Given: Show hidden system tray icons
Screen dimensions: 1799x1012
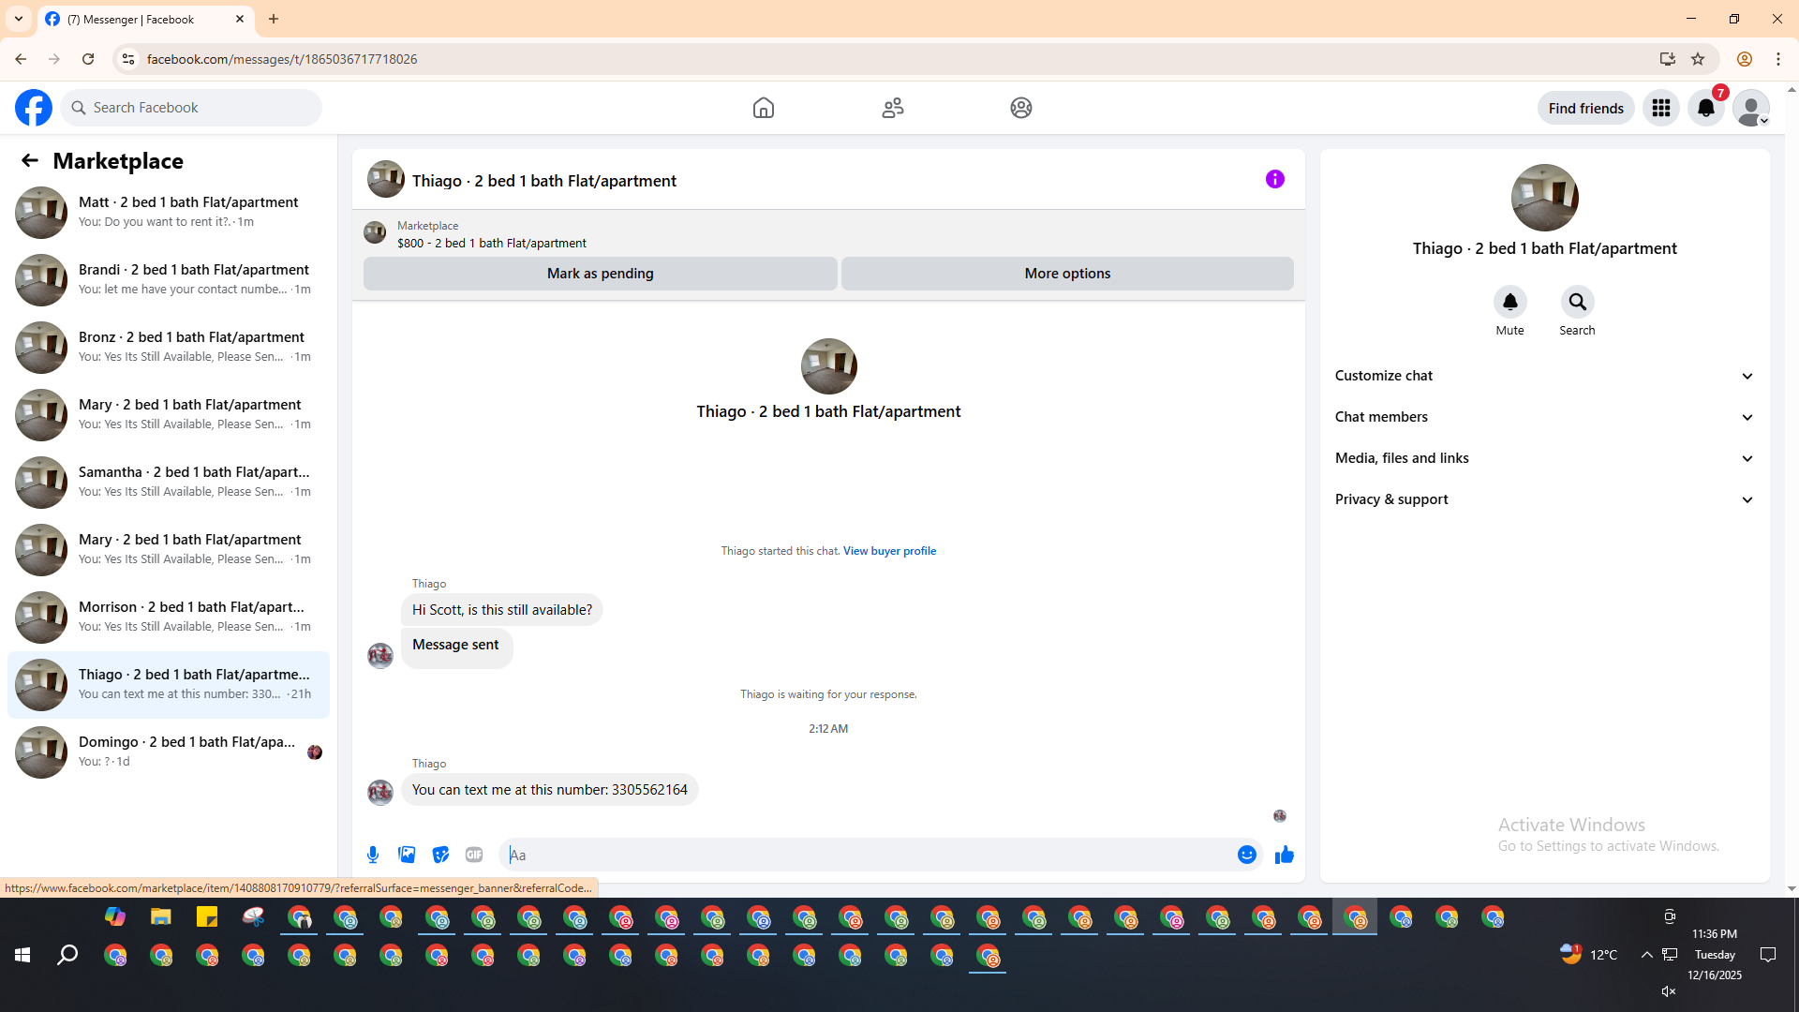Looking at the screenshot, I should point(1646,955).
